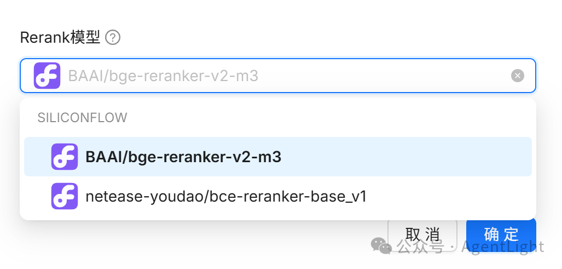Click empty space right of SILICONFLOW header
The width and height of the screenshot is (562, 269).
tap(330, 118)
